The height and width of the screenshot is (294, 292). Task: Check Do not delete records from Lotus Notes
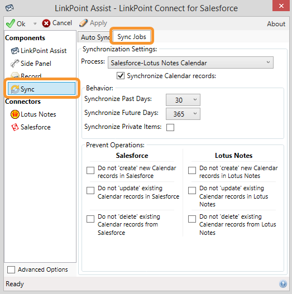tap(192, 219)
